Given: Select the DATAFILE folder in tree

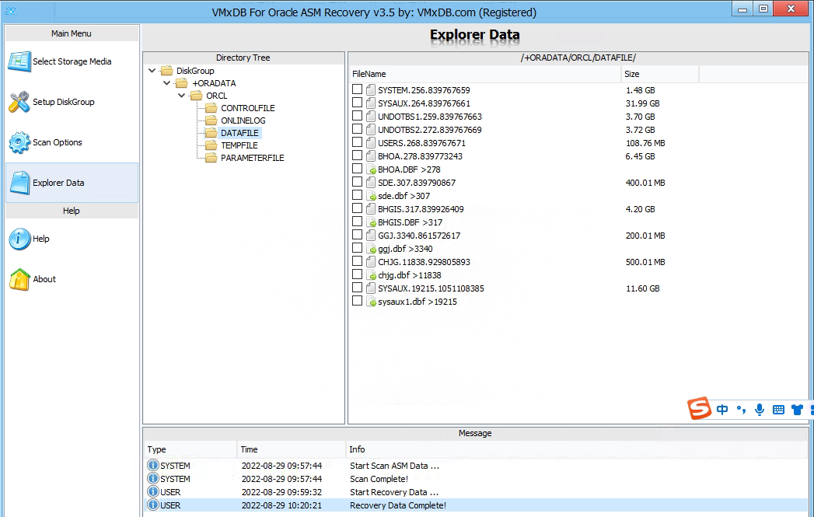Looking at the screenshot, I should click(239, 133).
